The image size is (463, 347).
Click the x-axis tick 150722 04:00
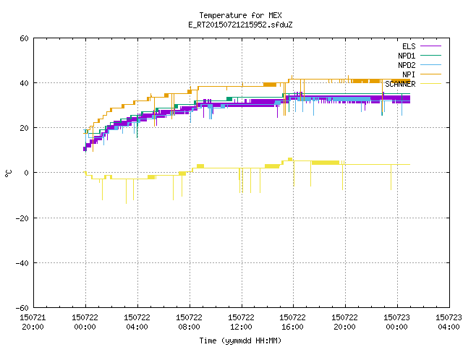pyautogui.click(x=137, y=322)
